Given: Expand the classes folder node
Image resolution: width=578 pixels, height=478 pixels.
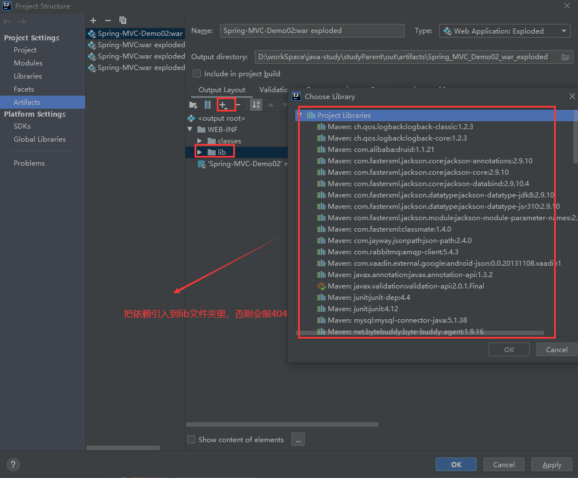Looking at the screenshot, I should click(200, 141).
